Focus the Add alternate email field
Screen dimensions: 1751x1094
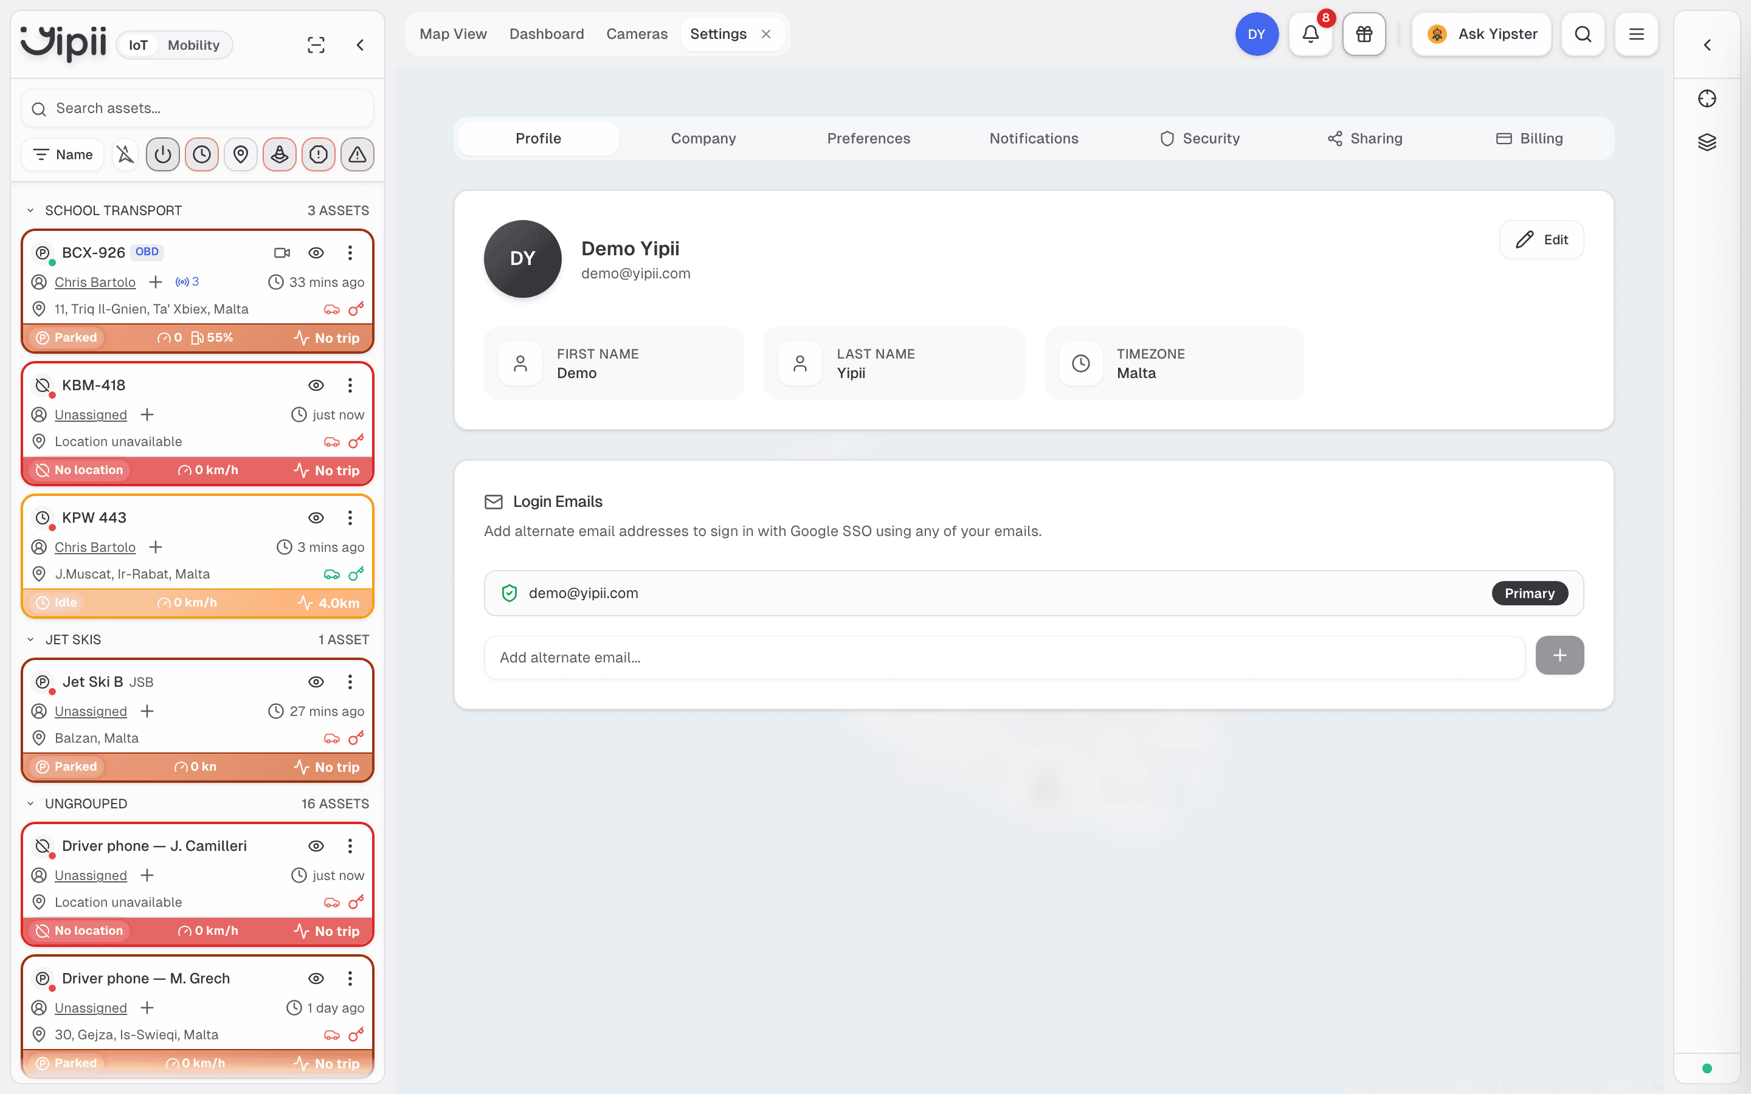[x=1004, y=658]
